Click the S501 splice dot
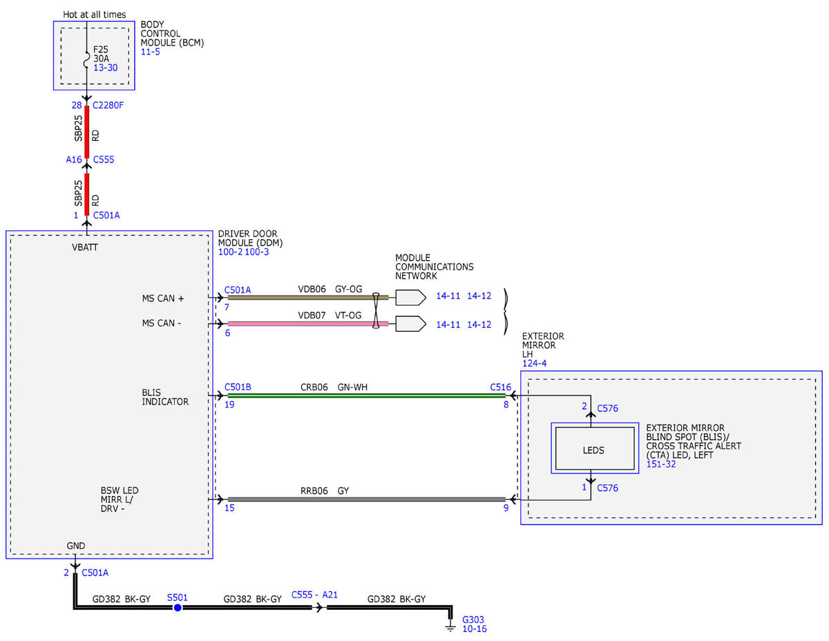Viewport: 829px width, 641px height. coord(178,607)
